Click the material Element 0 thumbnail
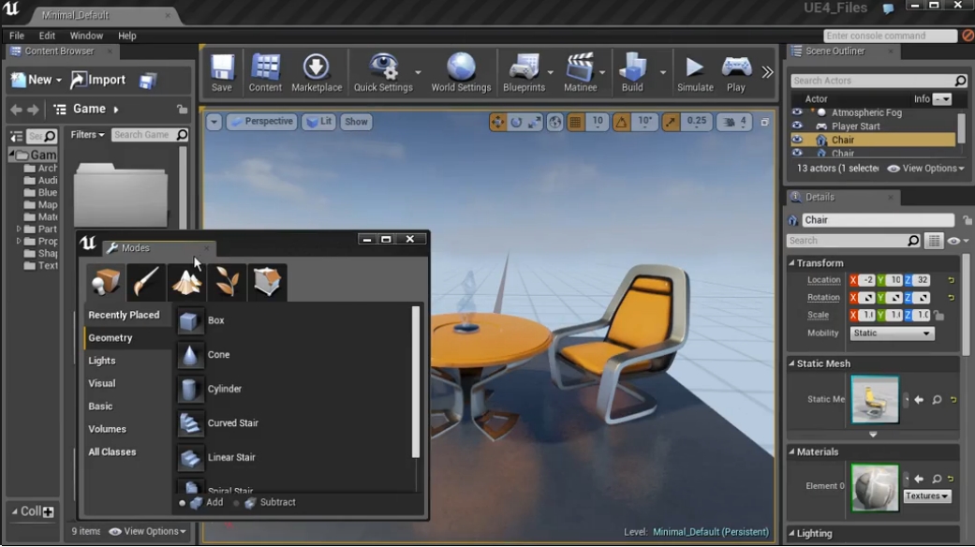Viewport: 975px width, 547px height. (874, 488)
